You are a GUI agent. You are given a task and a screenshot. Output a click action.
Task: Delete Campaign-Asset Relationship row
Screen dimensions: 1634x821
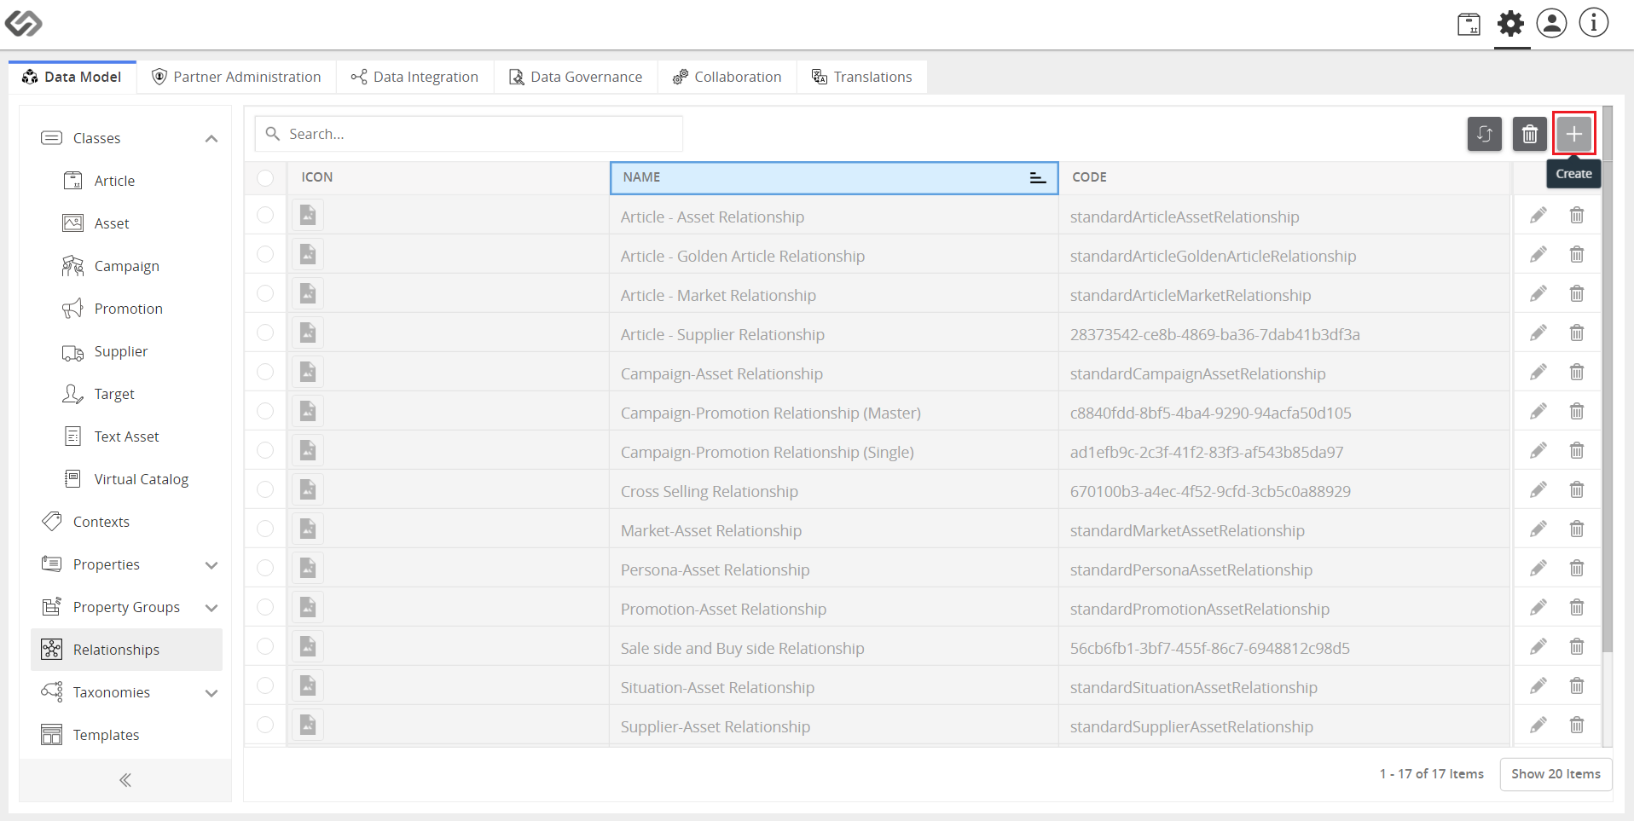click(x=1577, y=373)
